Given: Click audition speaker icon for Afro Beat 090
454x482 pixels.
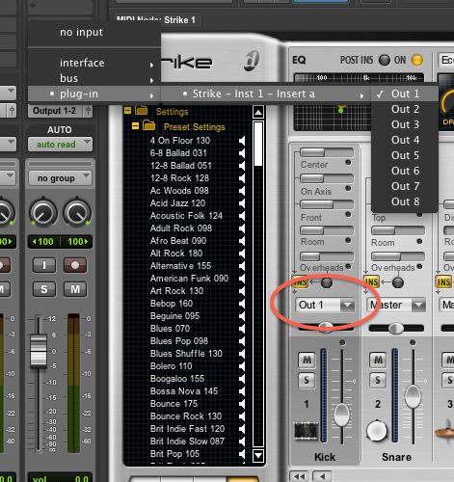Looking at the screenshot, I should point(242,241).
